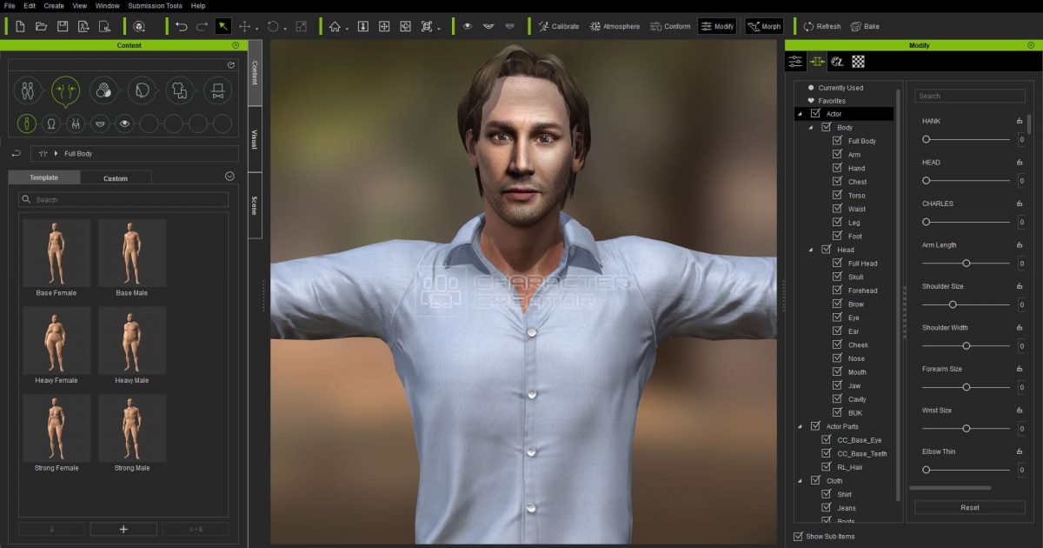Select the Move object tool
The width and height of the screenshot is (1043, 548).
(245, 26)
